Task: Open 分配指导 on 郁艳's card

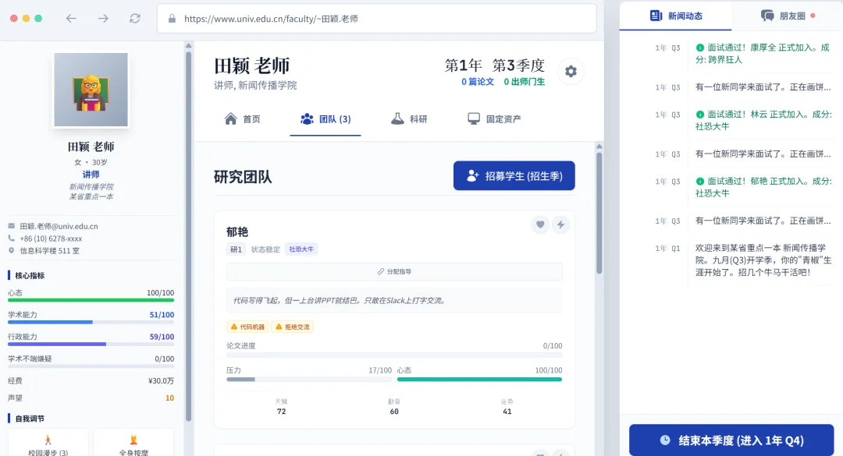Action: pos(394,270)
